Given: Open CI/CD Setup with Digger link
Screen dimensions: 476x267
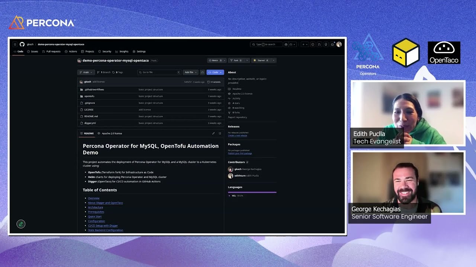Looking at the screenshot, I should tap(103, 225).
